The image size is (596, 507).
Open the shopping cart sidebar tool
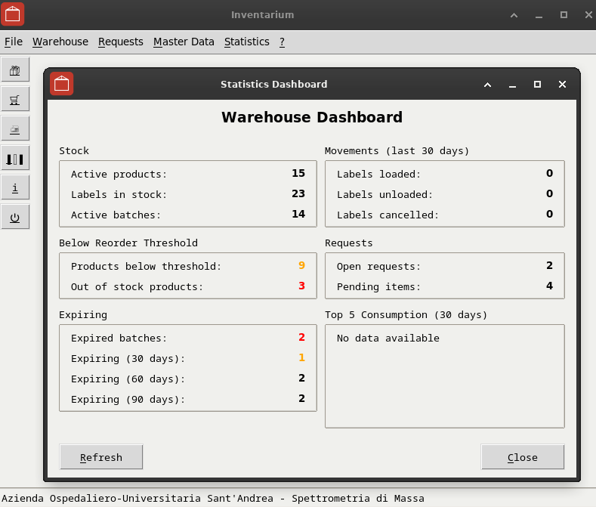15,100
